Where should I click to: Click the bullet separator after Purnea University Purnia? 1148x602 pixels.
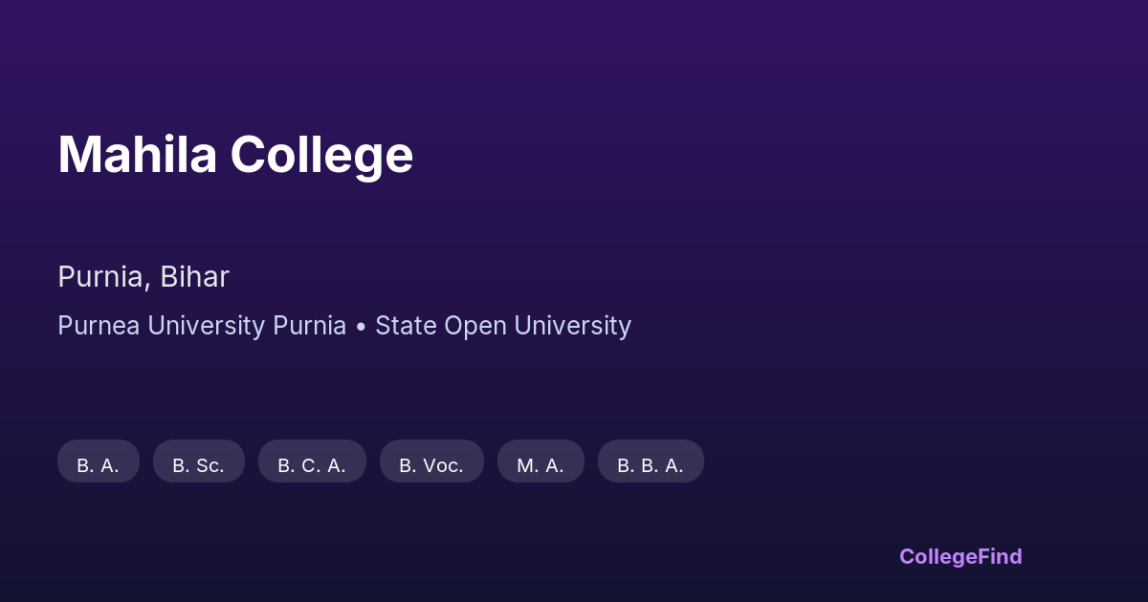pyautogui.click(x=361, y=327)
